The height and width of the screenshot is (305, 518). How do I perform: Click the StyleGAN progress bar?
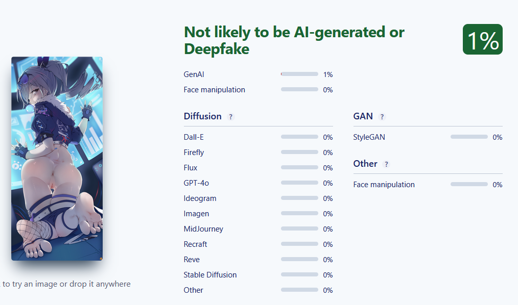pyautogui.click(x=469, y=137)
